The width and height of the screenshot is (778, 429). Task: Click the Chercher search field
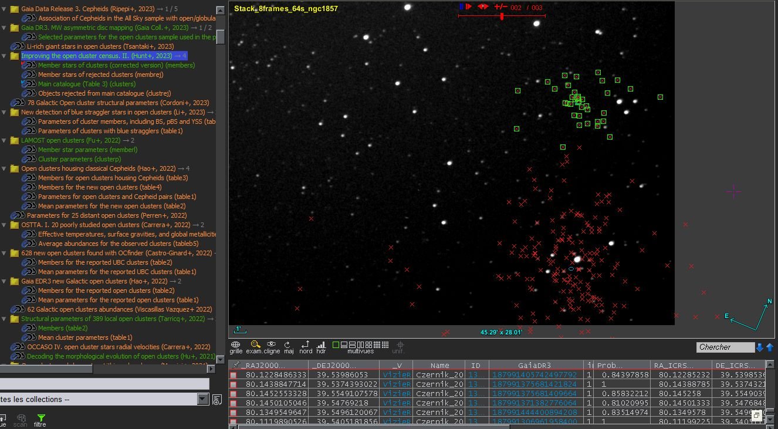click(725, 347)
